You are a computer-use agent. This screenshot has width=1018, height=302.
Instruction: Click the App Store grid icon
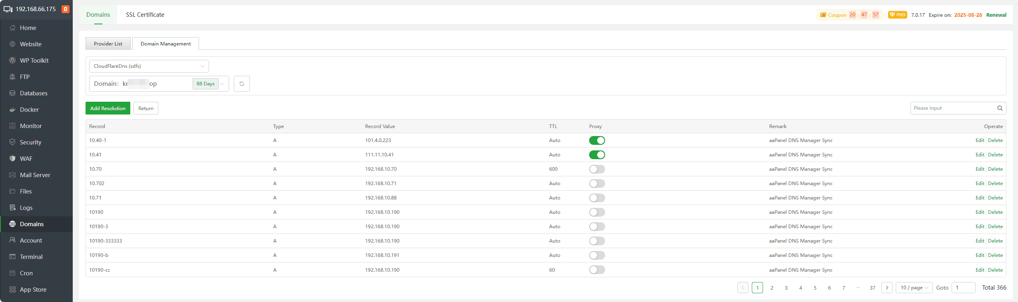pos(12,289)
